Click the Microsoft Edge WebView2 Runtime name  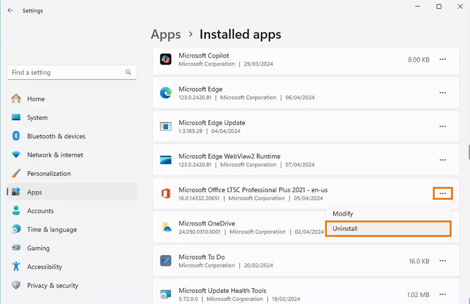click(230, 156)
